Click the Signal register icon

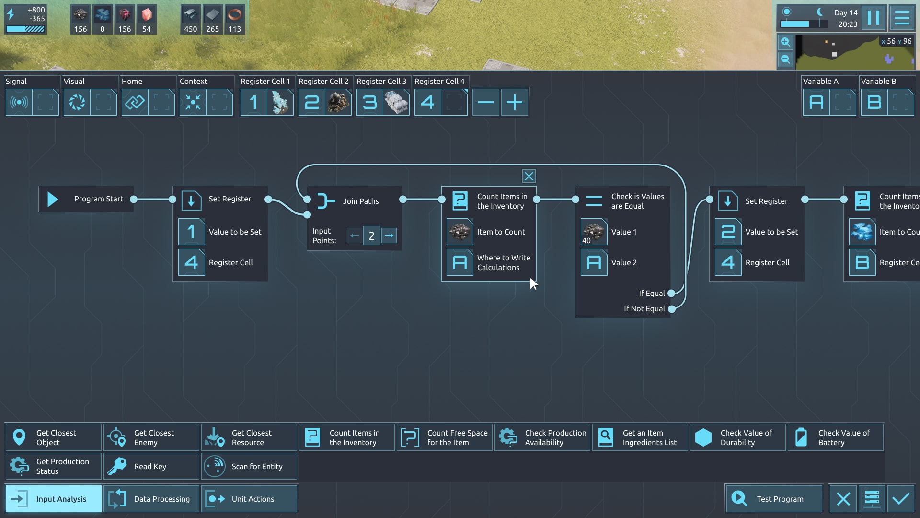click(x=19, y=102)
